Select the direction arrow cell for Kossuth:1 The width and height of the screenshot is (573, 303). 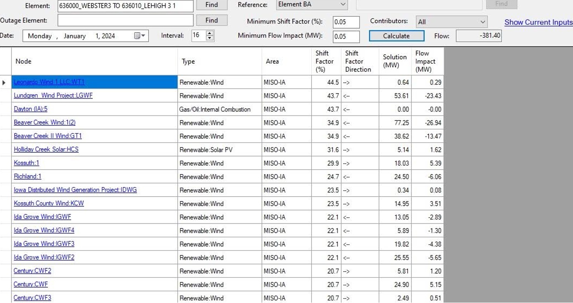tap(360, 163)
